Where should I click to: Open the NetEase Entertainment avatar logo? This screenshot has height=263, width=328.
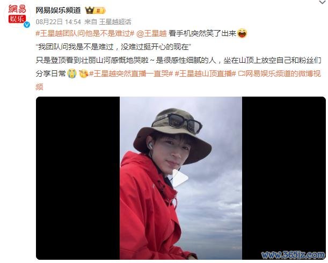coord(17,14)
